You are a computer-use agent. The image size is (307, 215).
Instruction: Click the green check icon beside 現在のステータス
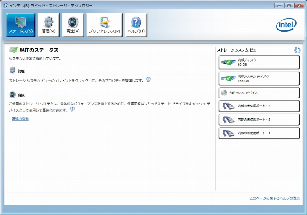point(13,50)
